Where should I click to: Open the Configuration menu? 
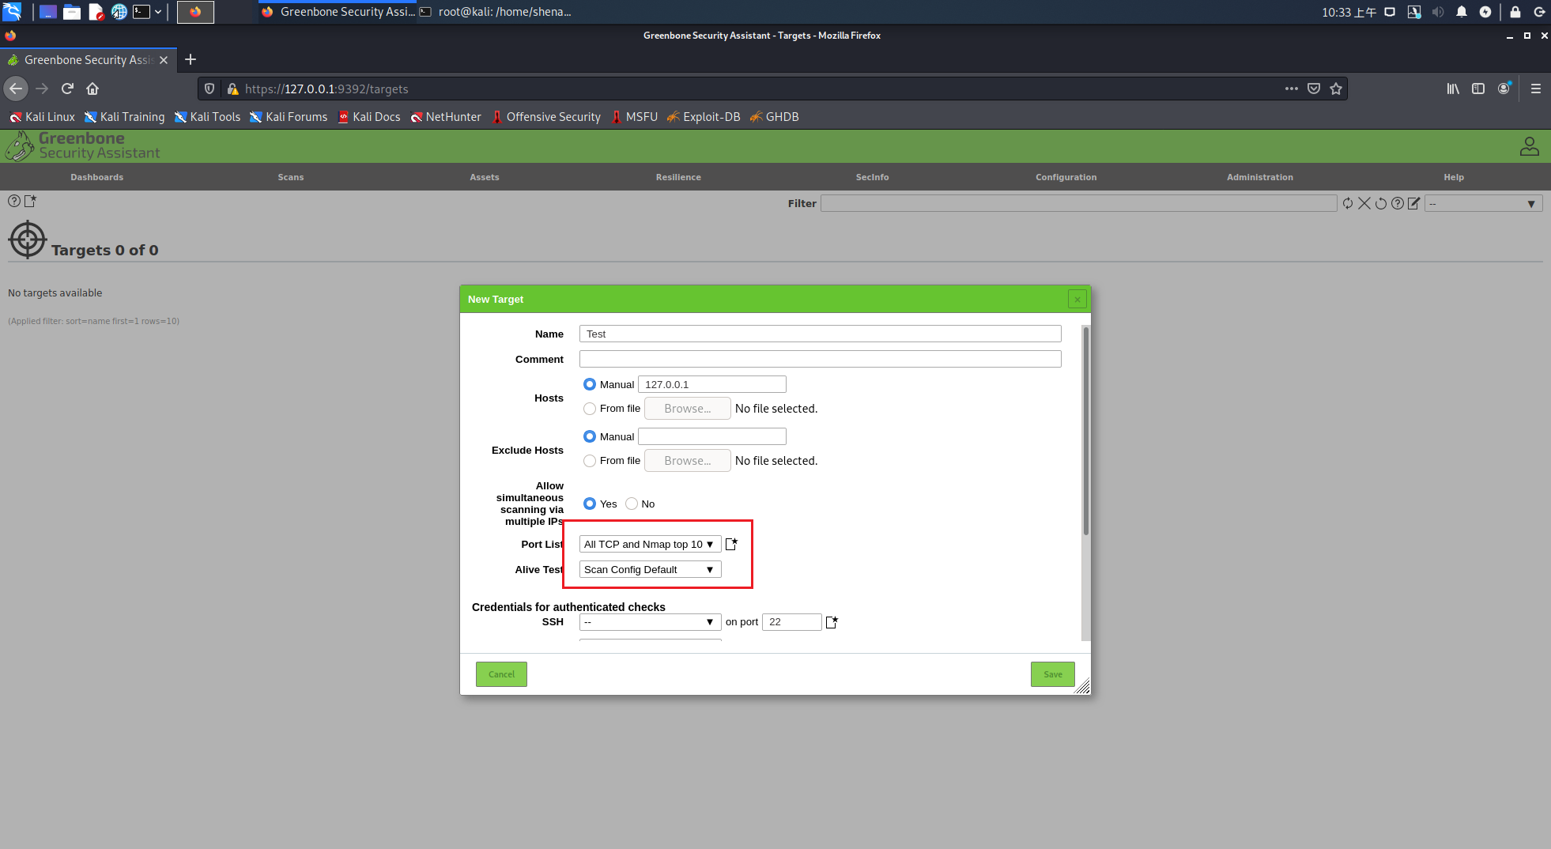(x=1066, y=177)
